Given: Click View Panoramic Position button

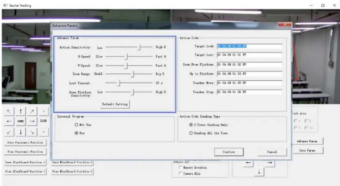Looking at the screenshot, I should click(x=25, y=152).
